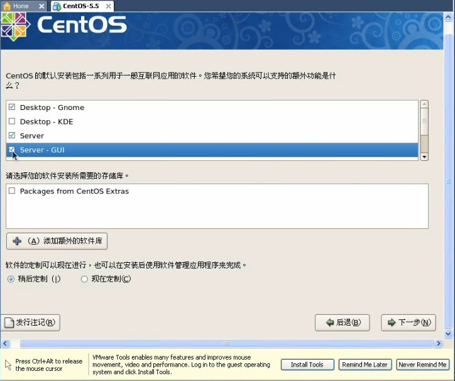455x381 pixels.
Task: Close the CentOS-5.5 tab
Action: [108, 6]
